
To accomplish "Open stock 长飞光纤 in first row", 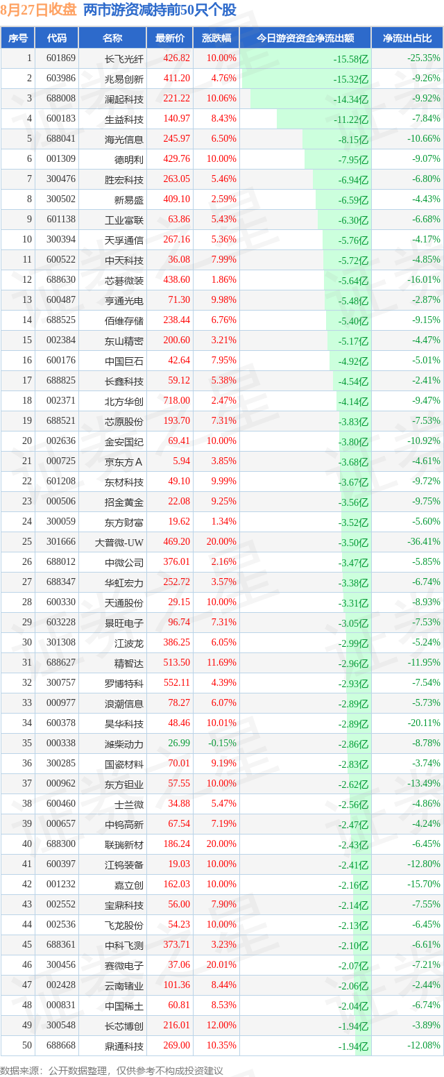I will pos(123,58).
